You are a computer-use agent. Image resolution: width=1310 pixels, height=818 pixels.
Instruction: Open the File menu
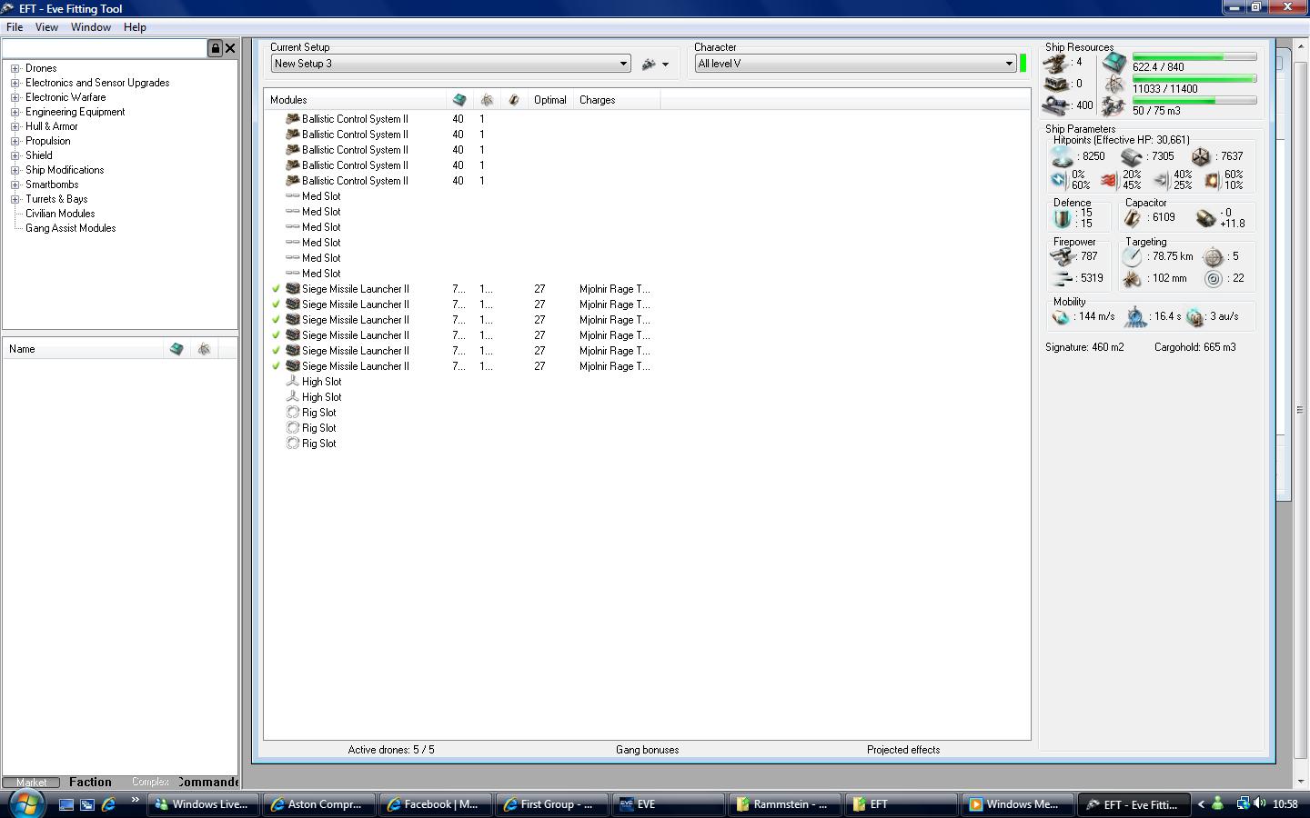click(x=15, y=27)
